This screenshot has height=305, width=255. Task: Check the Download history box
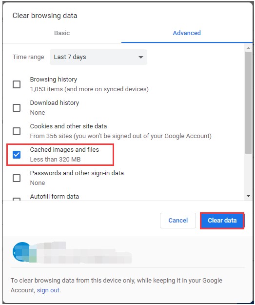(x=17, y=108)
